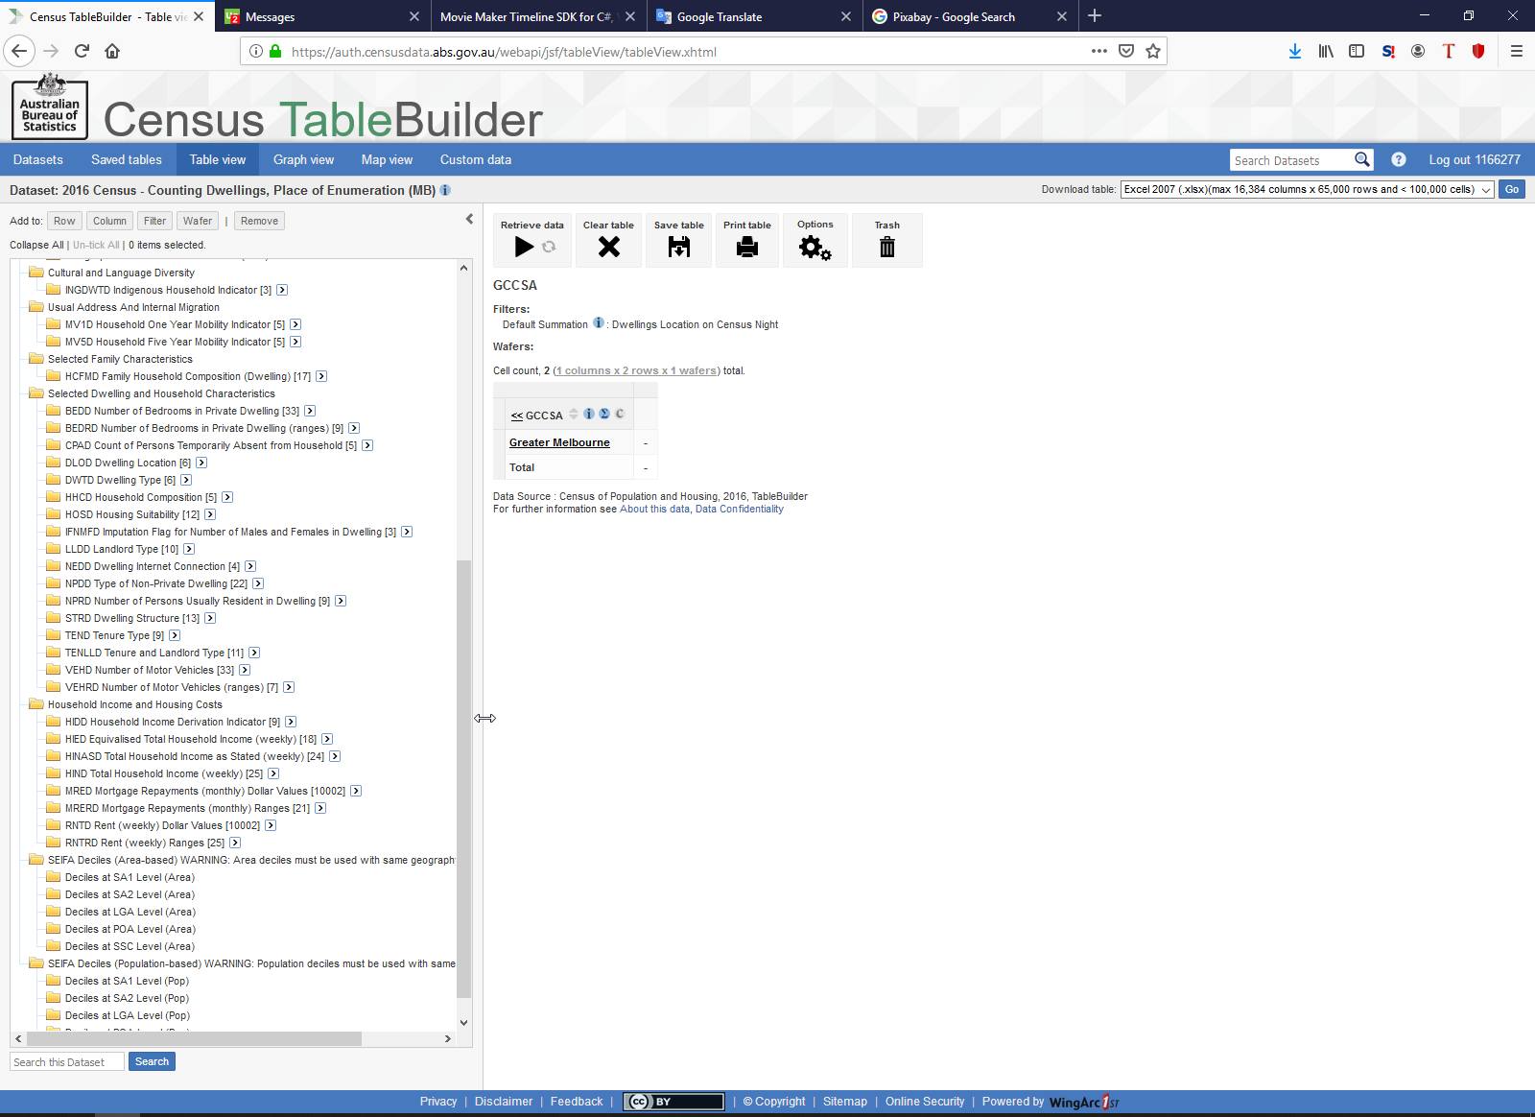The image size is (1535, 1117).
Task: Click the Add to Wafer button
Action: pyautogui.click(x=198, y=221)
